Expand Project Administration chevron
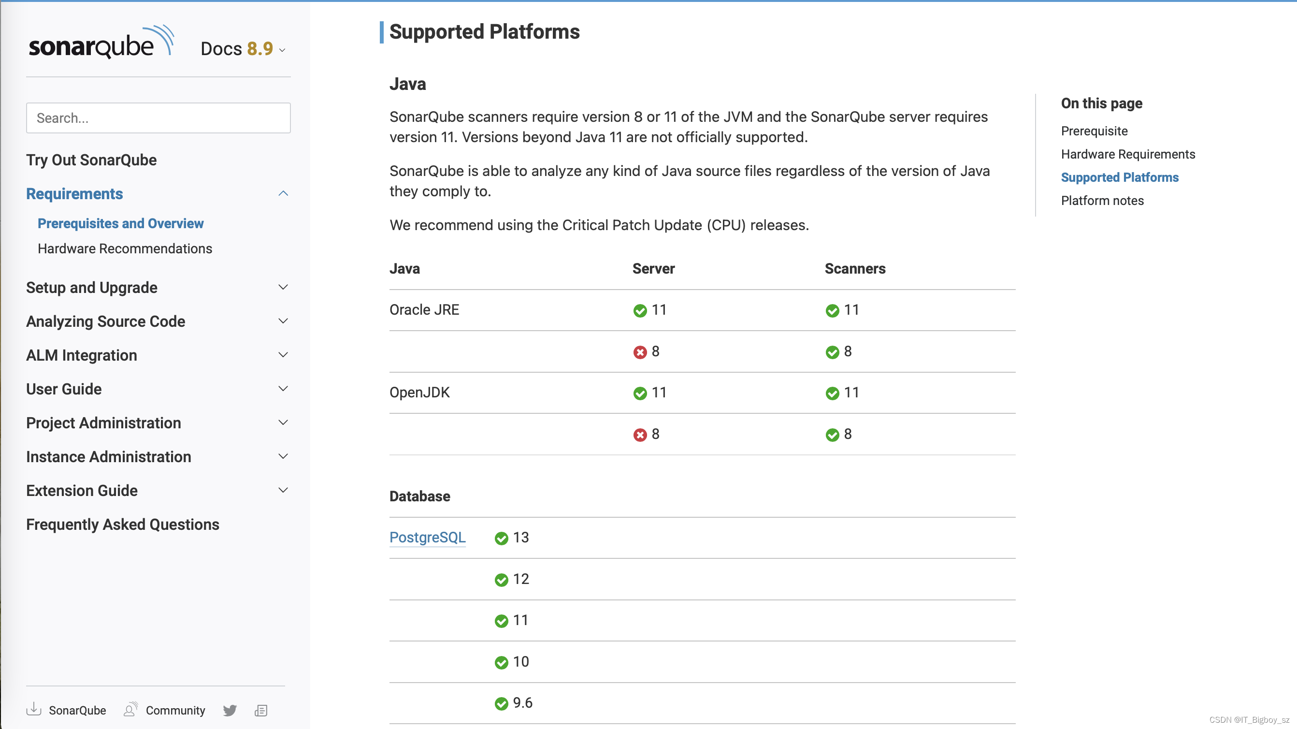The height and width of the screenshot is (729, 1297). [x=284, y=422]
